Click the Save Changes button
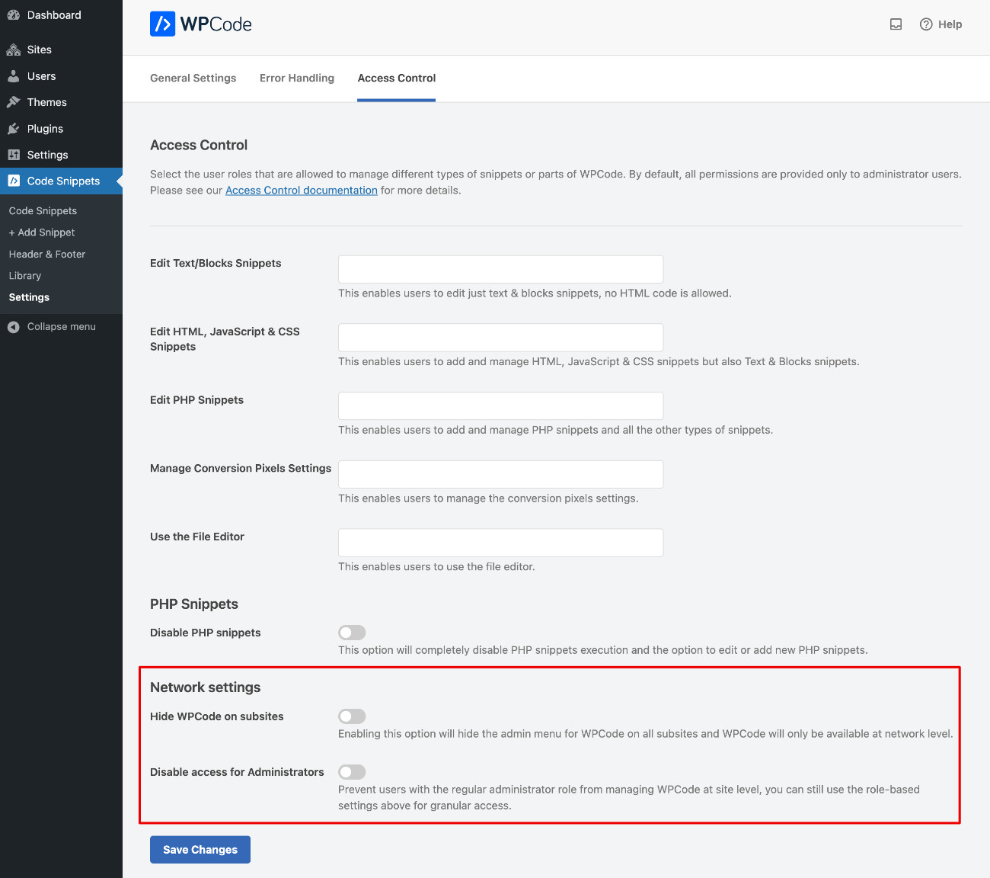Screen dimensions: 990x878 click(200, 850)
